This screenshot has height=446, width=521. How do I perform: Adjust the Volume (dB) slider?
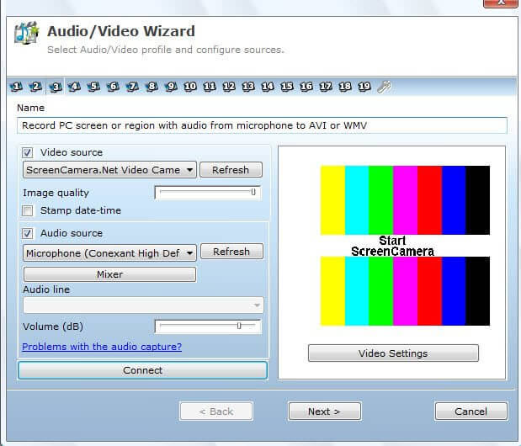(x=208, y=327)
